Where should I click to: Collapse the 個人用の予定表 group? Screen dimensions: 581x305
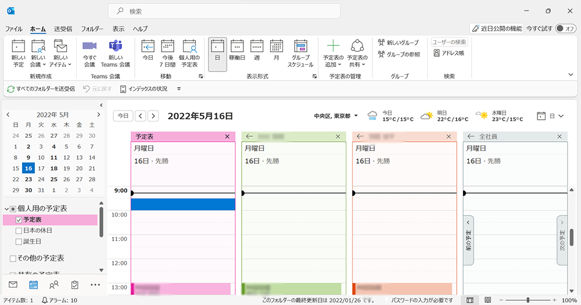pyautogui.click(x=6, y=209)
